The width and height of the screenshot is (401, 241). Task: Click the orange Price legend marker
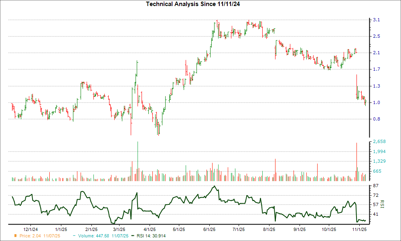click(x=16, y=236)
